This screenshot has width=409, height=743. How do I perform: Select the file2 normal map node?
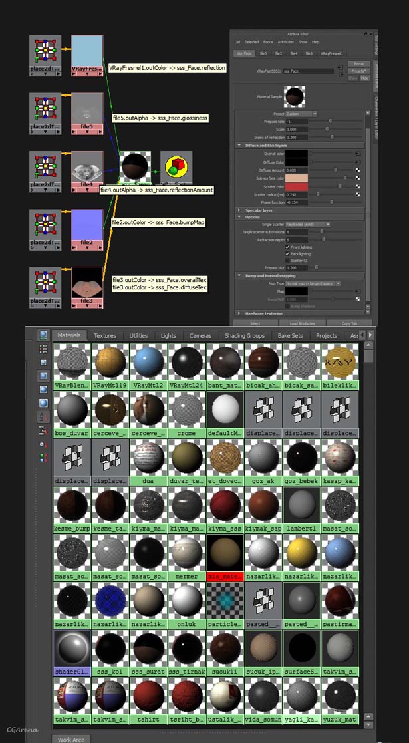(87, 230)
